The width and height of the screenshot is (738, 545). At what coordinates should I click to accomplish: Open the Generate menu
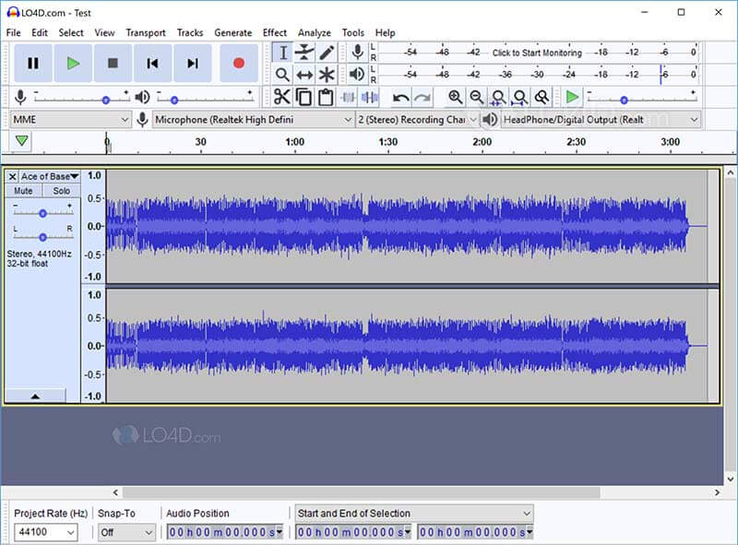point(232,32)
